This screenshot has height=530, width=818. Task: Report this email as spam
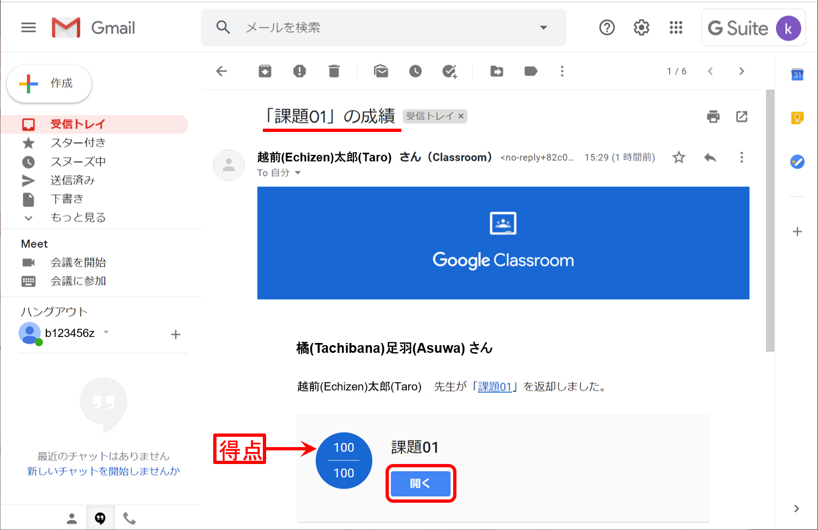[299, 71]
